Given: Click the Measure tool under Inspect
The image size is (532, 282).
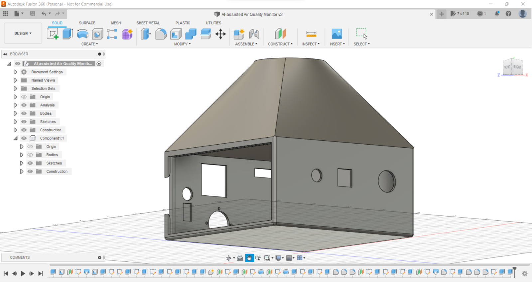Looking at the screenshot, I should (x=311, y=34).
